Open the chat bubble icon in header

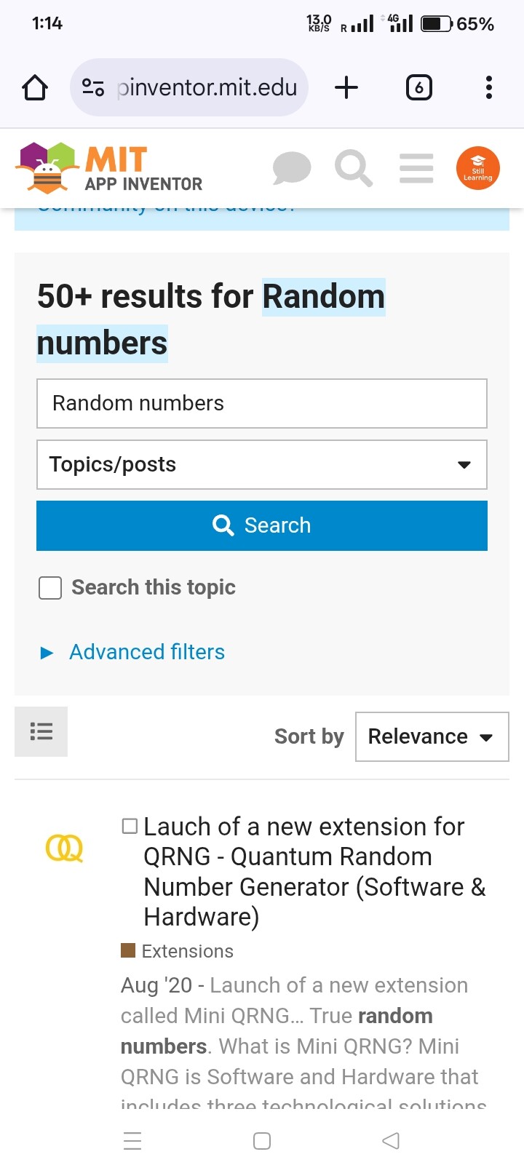pos(292,169)
